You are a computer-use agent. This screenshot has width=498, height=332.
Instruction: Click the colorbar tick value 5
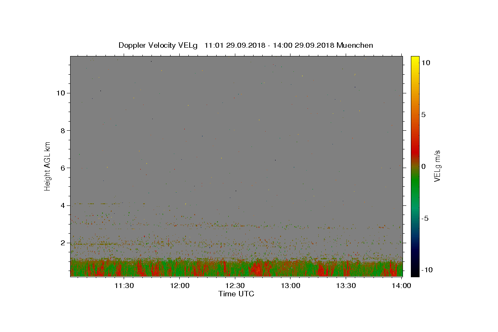tap(423, 115)
